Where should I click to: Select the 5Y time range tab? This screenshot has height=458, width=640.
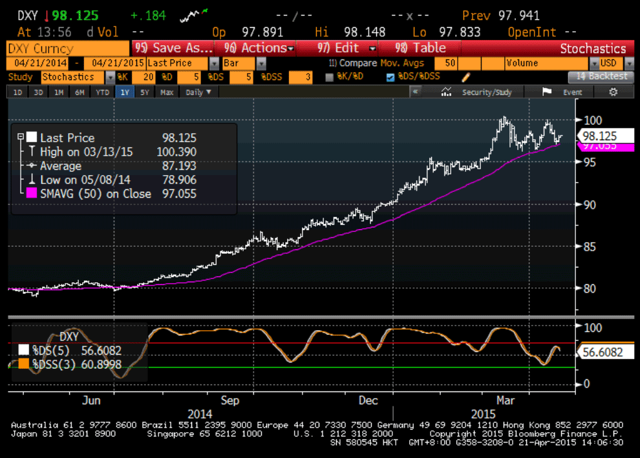[145, 92]
